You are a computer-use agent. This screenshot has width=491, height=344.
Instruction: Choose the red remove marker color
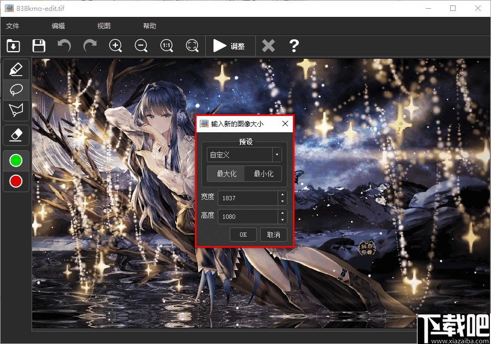pyautogui.click(x=16, y=181)
